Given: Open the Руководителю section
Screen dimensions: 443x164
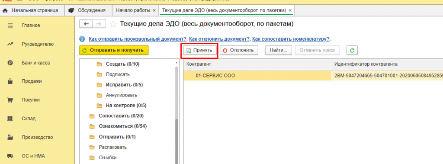Looking at the screenshot, I should coord(38,44).
